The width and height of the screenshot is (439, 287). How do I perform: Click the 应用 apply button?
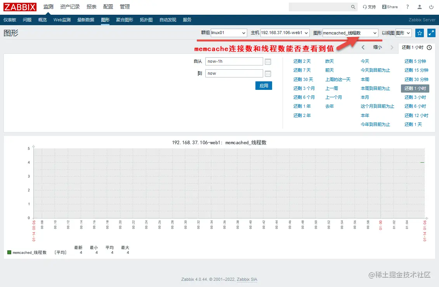tap(264, 86)
